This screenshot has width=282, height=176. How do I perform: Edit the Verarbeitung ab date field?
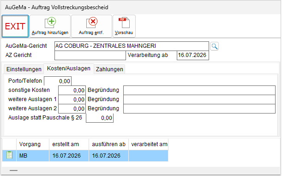point(193,55)
